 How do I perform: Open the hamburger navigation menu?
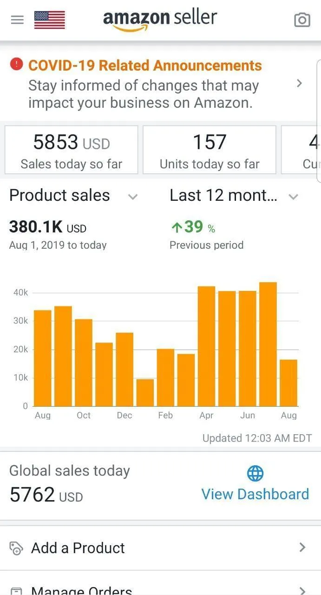pyautogui.click(x=17, y=20)
